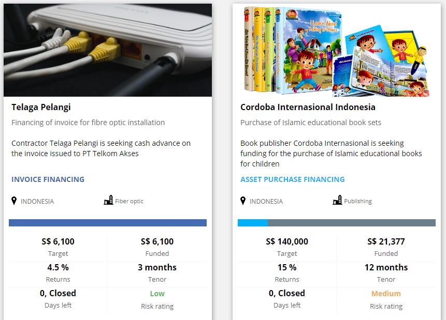The height and width of the screenshot is (320, 446).
Task: Click location pin icon on Telaga Pelangi card
Action: (14, 201)
